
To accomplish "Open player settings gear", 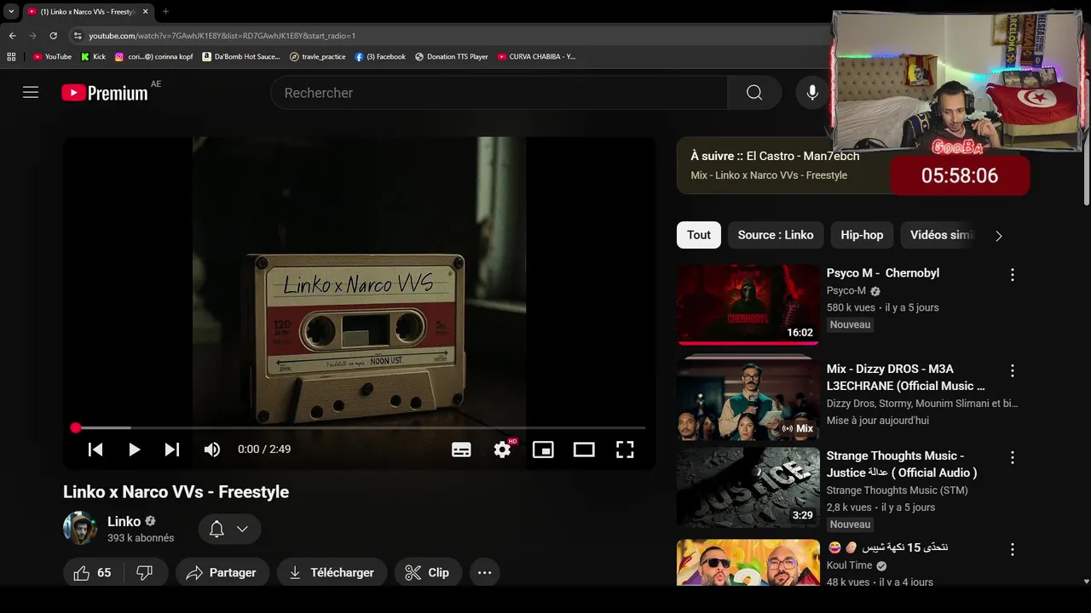I will (503, 450).
